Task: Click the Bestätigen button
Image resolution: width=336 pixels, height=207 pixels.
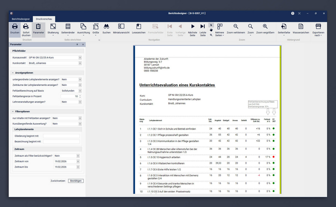Action: [x=75, y=181]
